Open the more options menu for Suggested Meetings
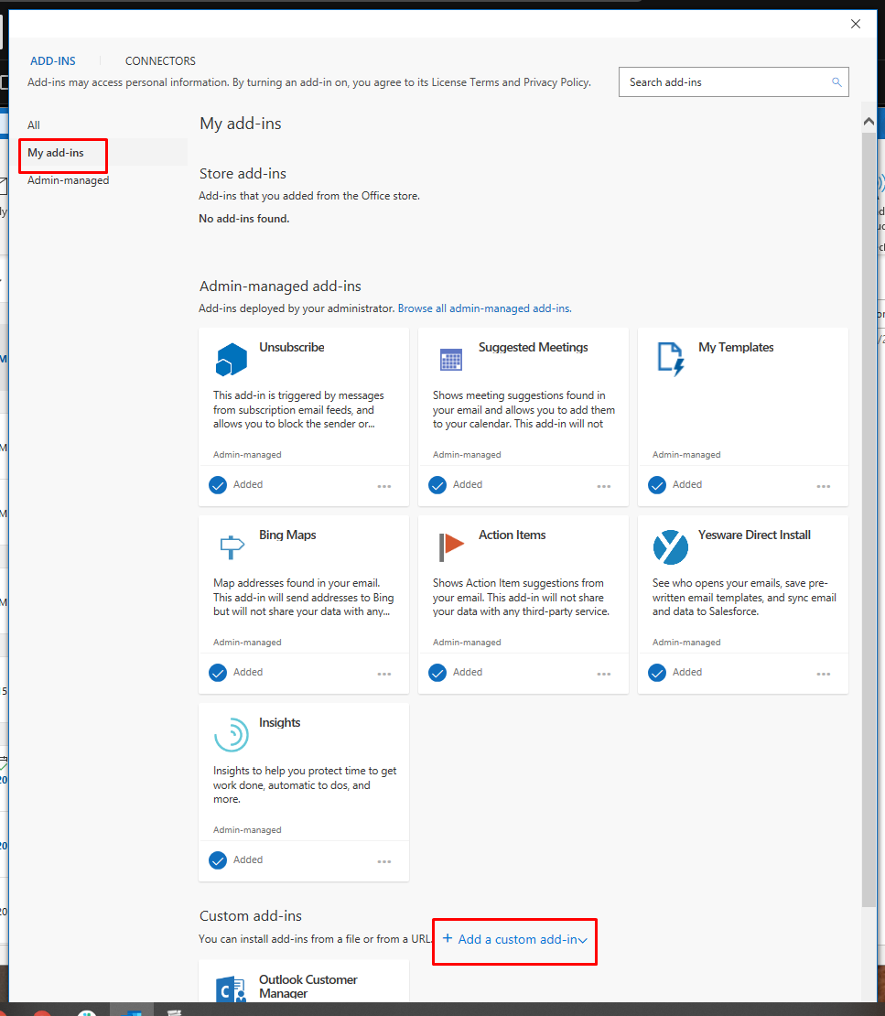 click(604, 487)
